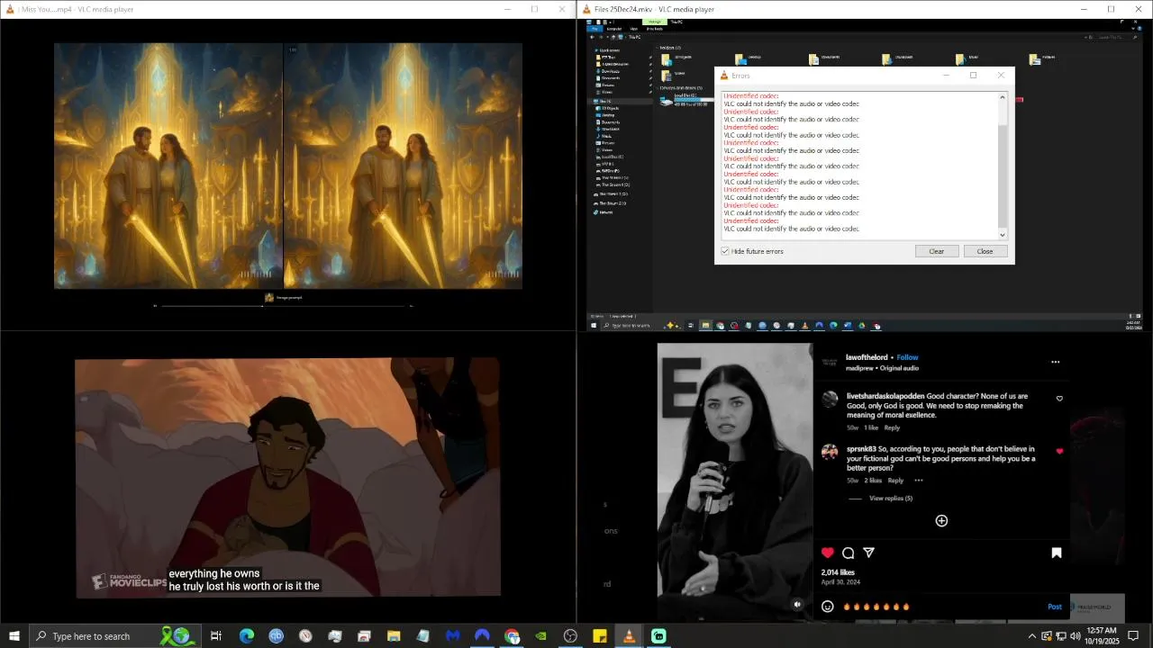Viewport: 1153px width, 648px height.
Task: Toggle the video mute speaker icon
Action: pos(797,605)
